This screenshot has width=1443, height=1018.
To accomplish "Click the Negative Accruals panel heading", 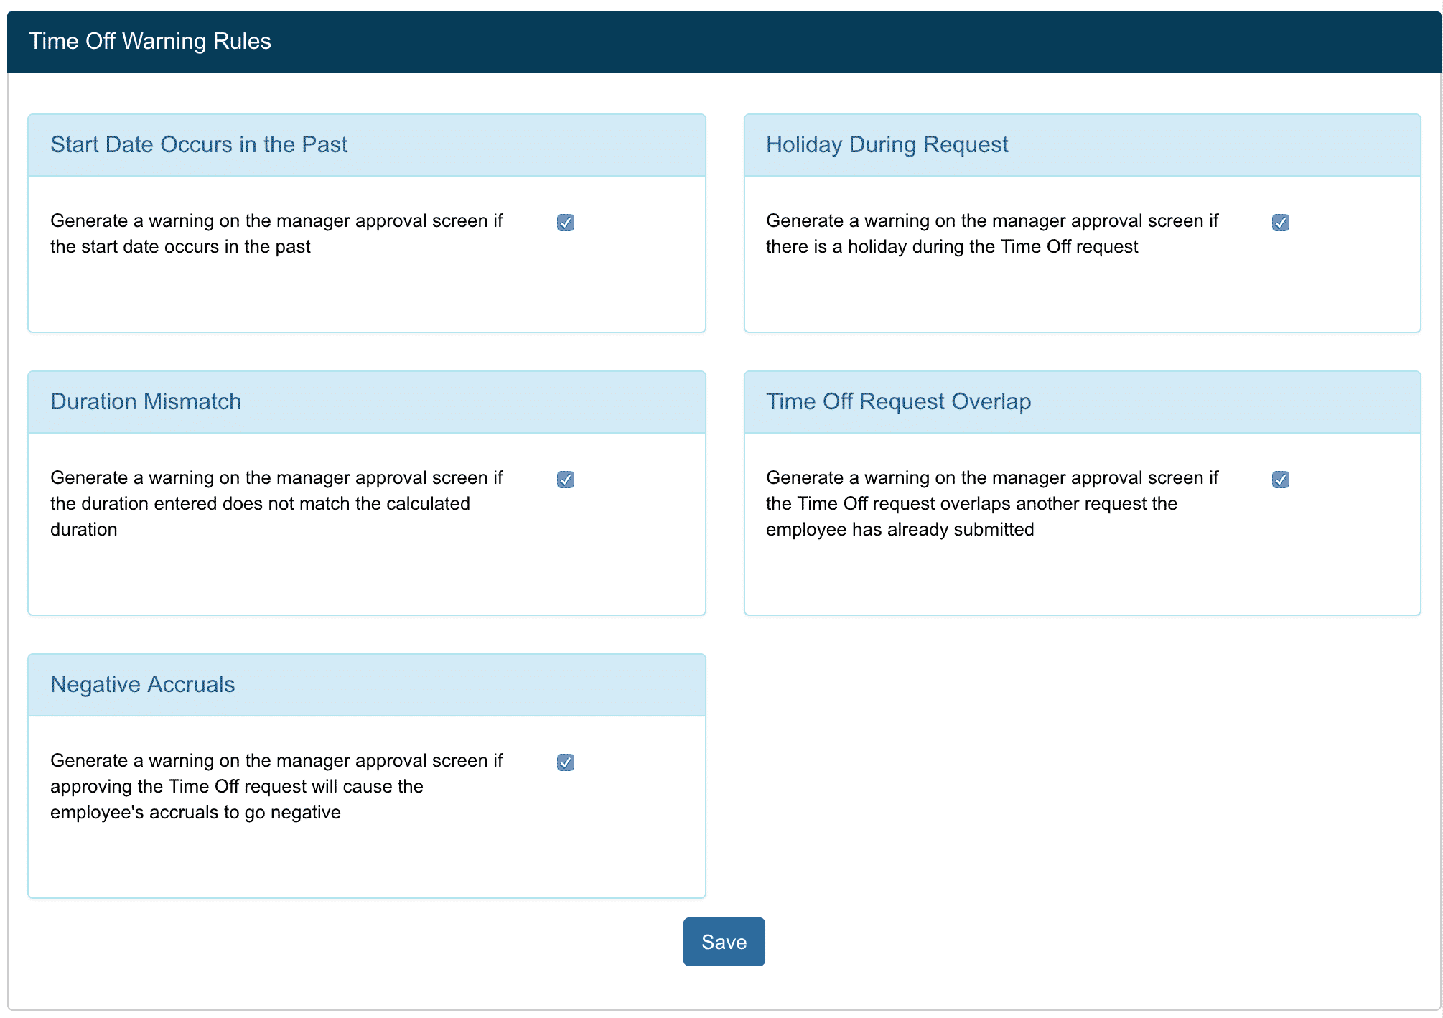I will click(x=143, y=685).
